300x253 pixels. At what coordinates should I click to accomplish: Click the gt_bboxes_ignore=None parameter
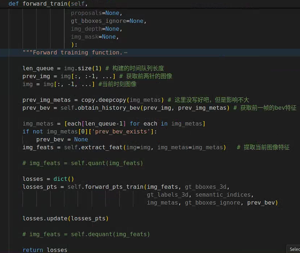107,21
